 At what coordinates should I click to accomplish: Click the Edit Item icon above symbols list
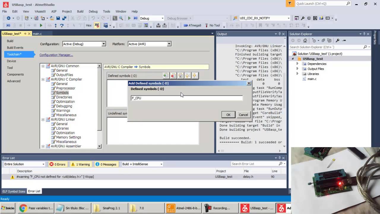point(180,76)
